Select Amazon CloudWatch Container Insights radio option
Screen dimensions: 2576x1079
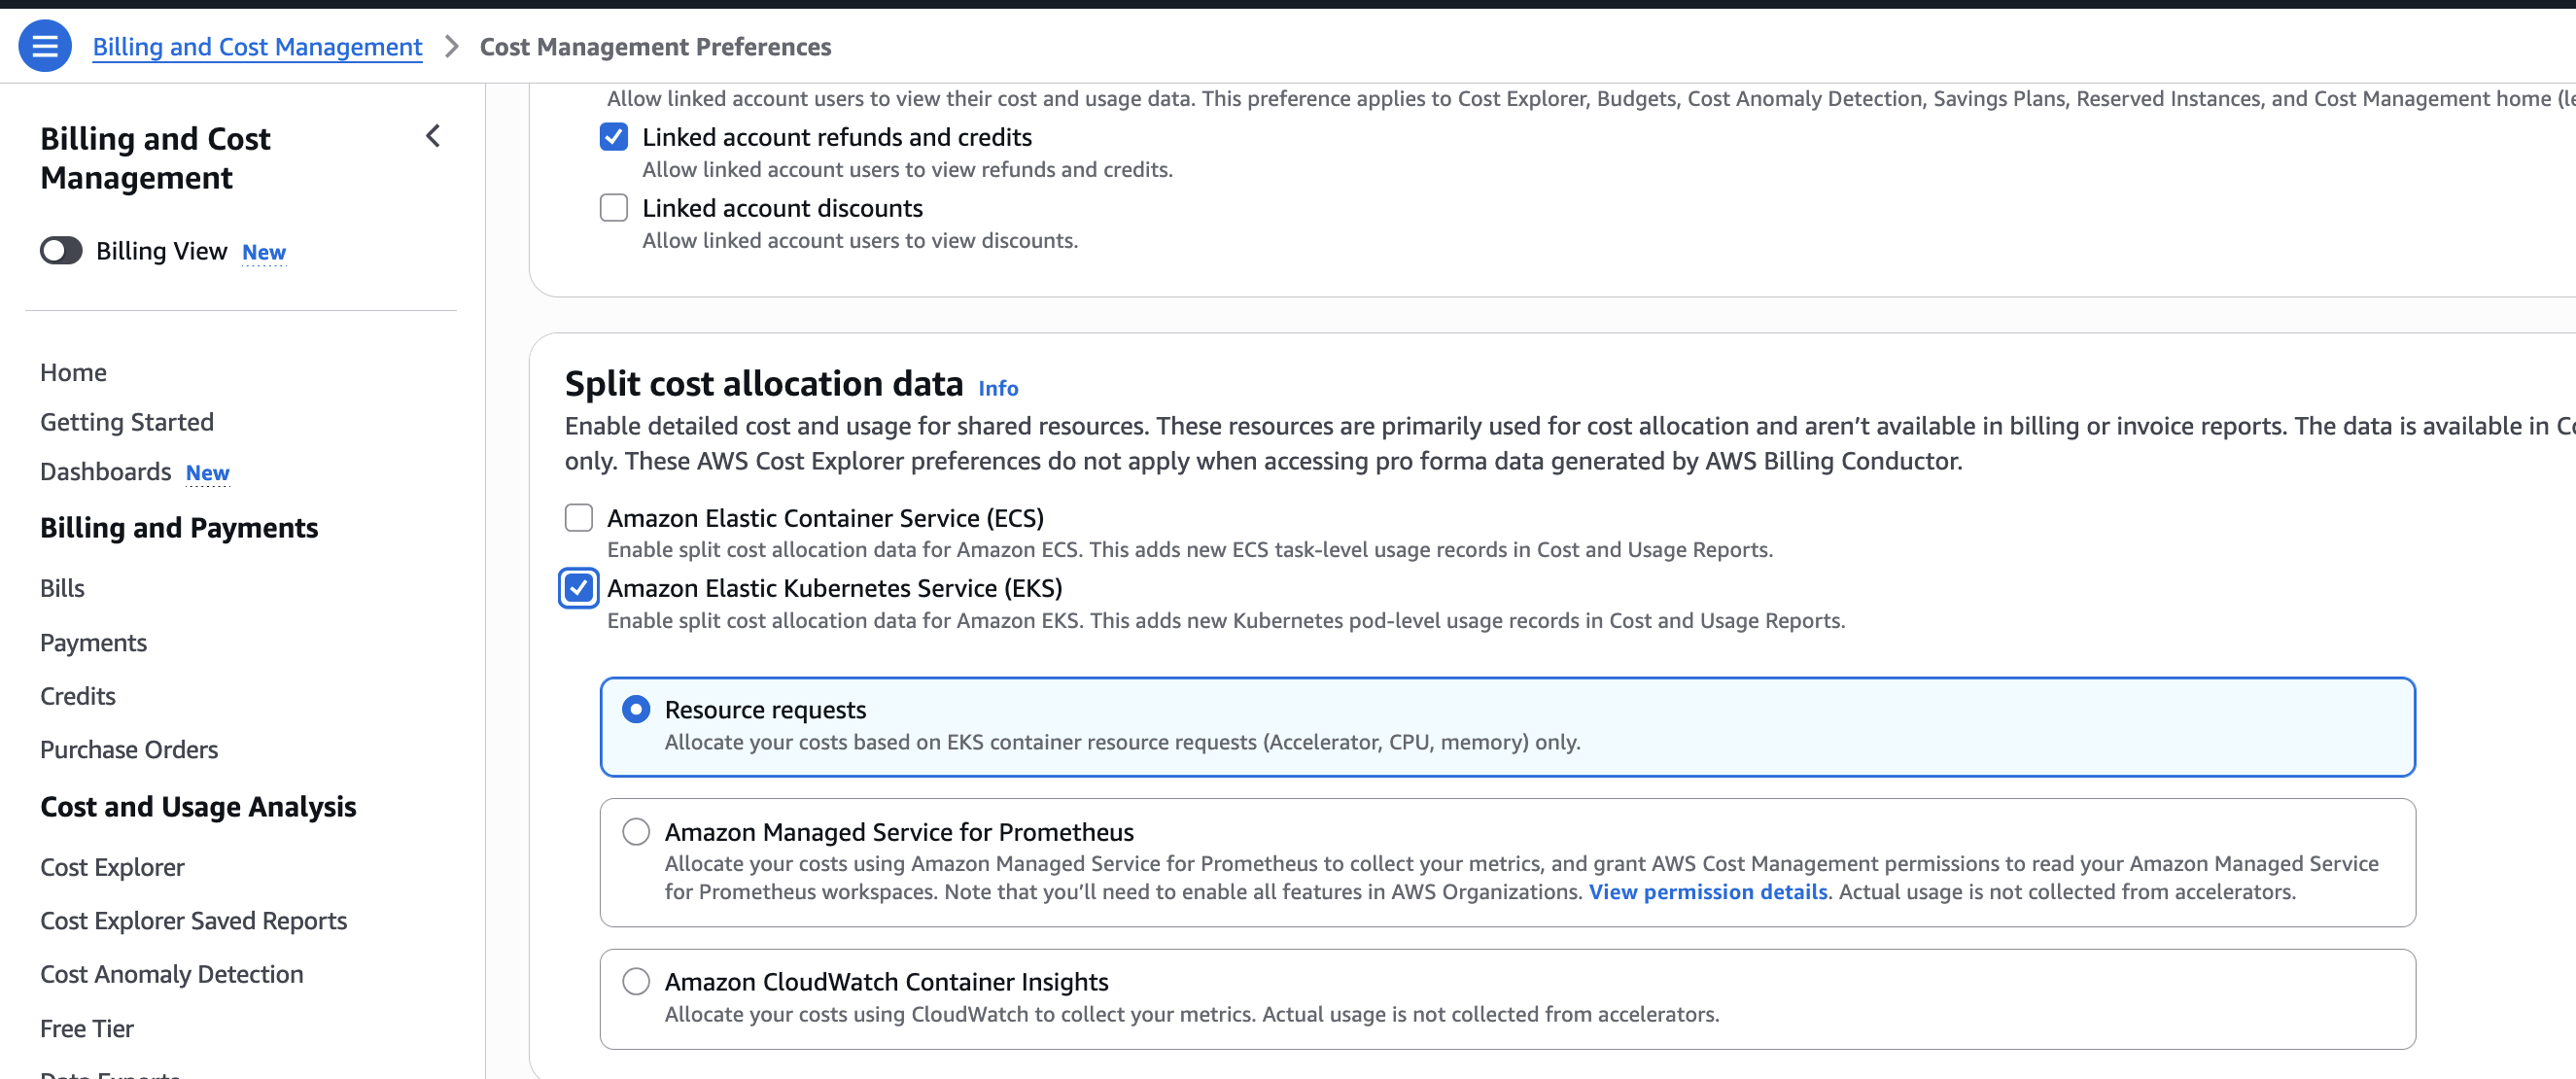636,981
